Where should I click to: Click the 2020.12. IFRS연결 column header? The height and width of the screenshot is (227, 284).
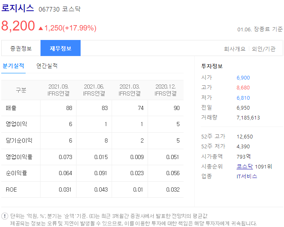165,90
